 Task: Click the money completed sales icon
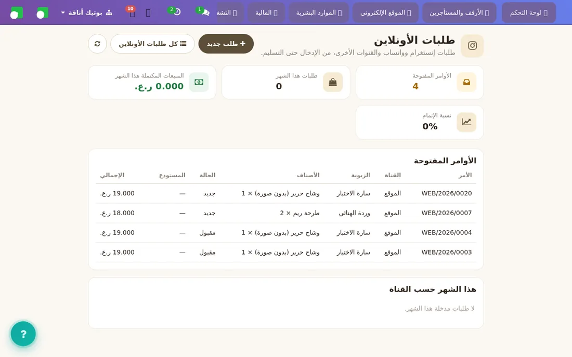[199, 82]
